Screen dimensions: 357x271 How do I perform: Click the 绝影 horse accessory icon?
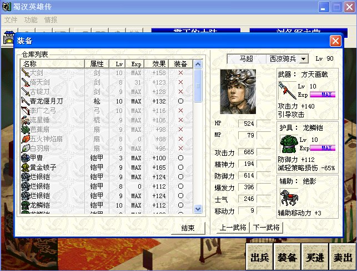pyautogui.click(x=288, y=197)
